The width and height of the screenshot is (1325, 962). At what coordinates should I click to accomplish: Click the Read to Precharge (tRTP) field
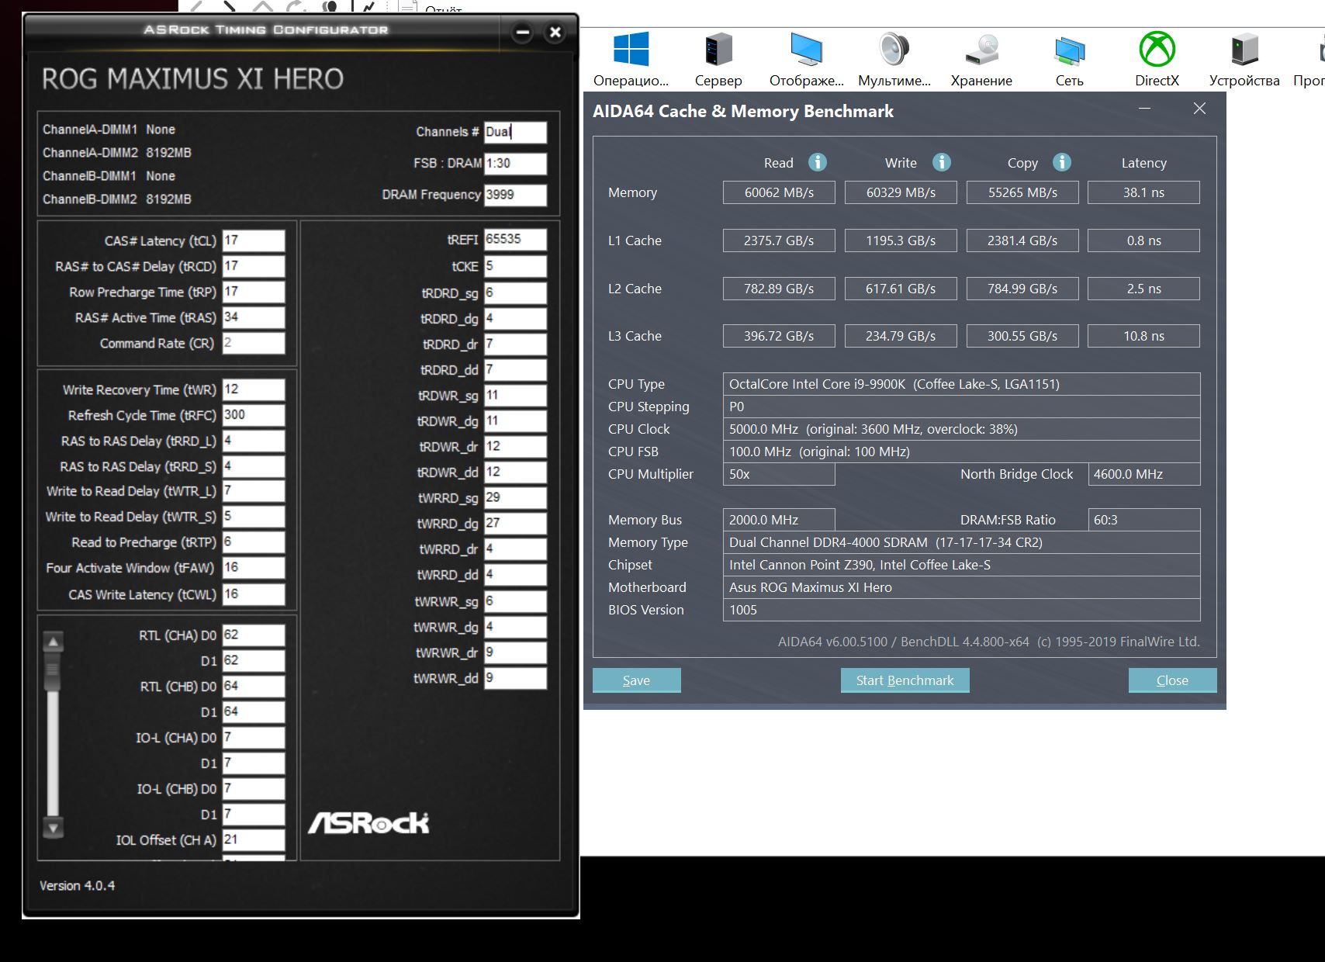[254, 542]
